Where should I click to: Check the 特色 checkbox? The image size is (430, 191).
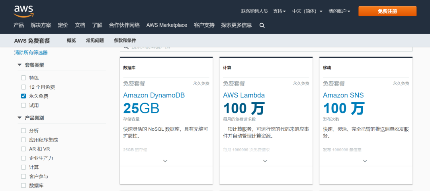(x=23, y=78)
